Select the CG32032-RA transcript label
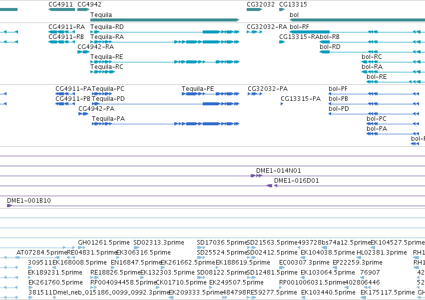425x300 pixels. [x=267, y=27]
